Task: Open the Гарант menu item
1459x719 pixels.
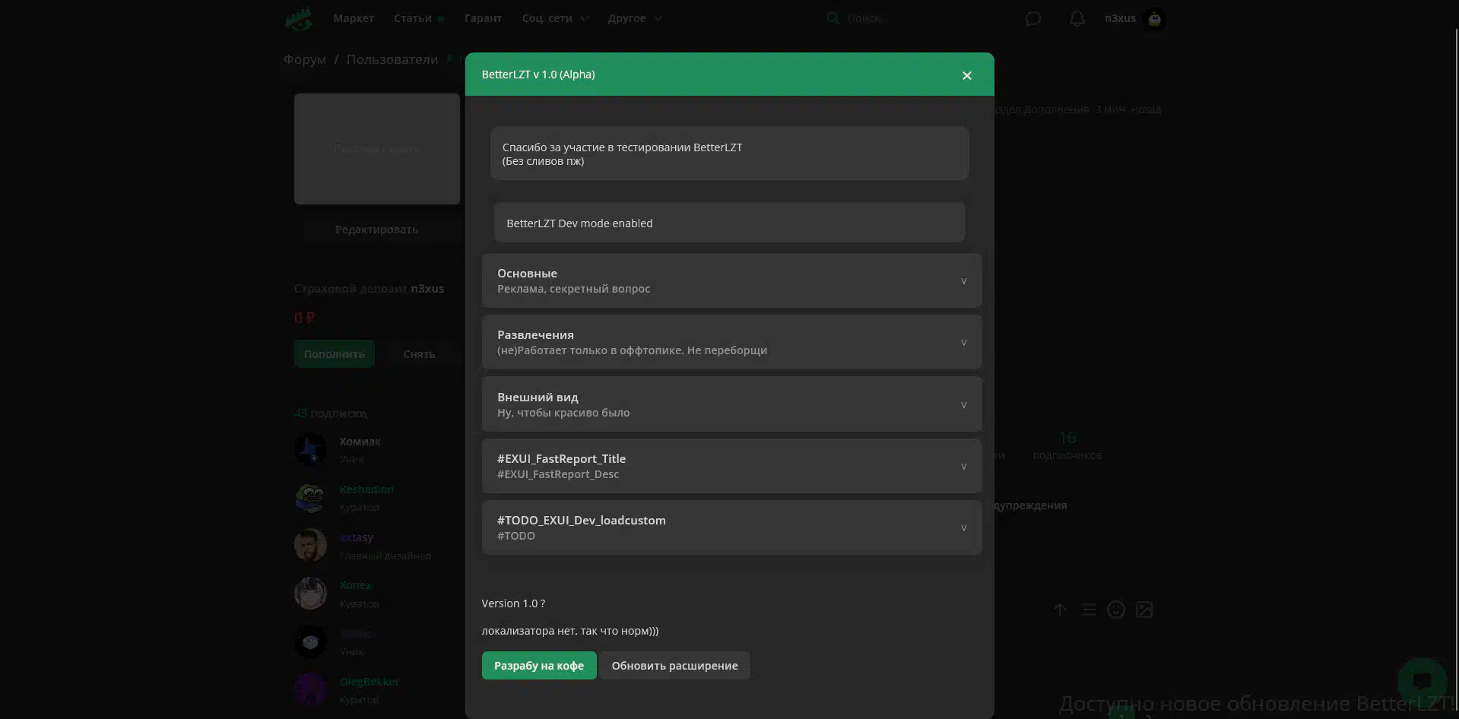Action: pos(483,18)
